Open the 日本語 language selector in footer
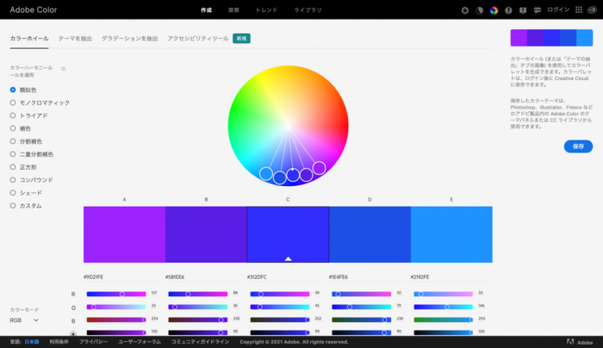 pos(32,342)
